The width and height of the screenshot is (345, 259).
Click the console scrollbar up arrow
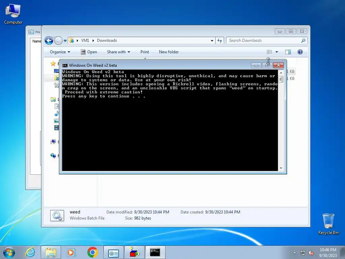coord(281,73)
